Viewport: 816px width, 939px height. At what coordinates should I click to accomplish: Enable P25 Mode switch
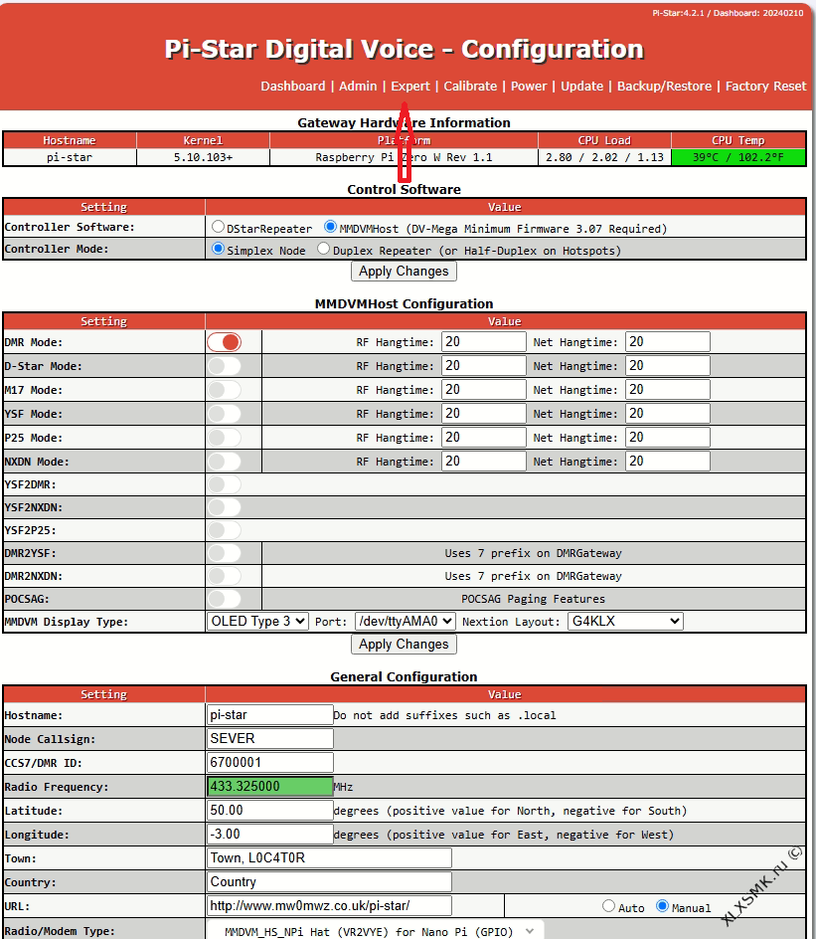(x=225, y=438)
